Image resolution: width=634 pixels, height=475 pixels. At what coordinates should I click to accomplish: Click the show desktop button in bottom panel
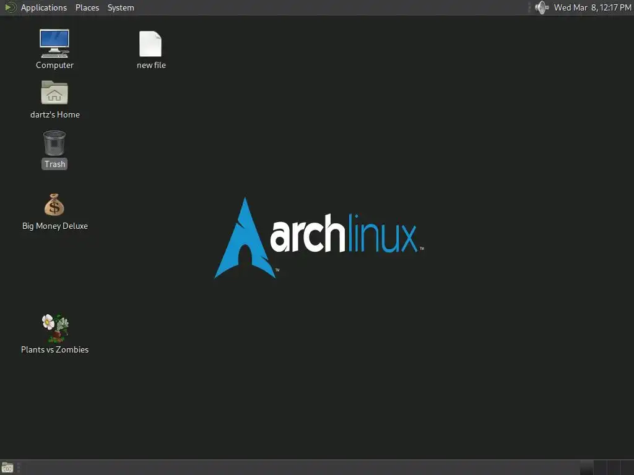pyautogui.click(x=7, y=468)
